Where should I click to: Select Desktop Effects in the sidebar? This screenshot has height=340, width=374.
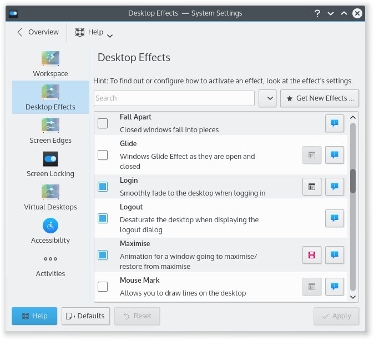(50, 97)
